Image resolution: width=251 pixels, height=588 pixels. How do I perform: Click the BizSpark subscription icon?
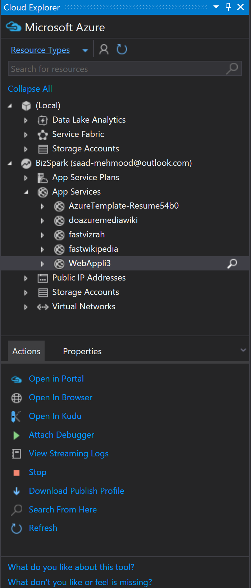(26, 163)
